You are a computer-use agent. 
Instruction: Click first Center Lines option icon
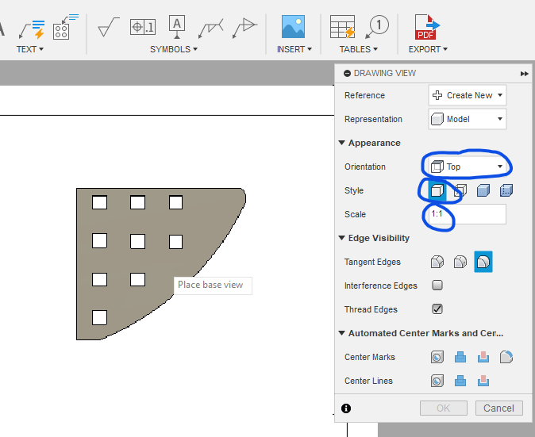(437, 381)
